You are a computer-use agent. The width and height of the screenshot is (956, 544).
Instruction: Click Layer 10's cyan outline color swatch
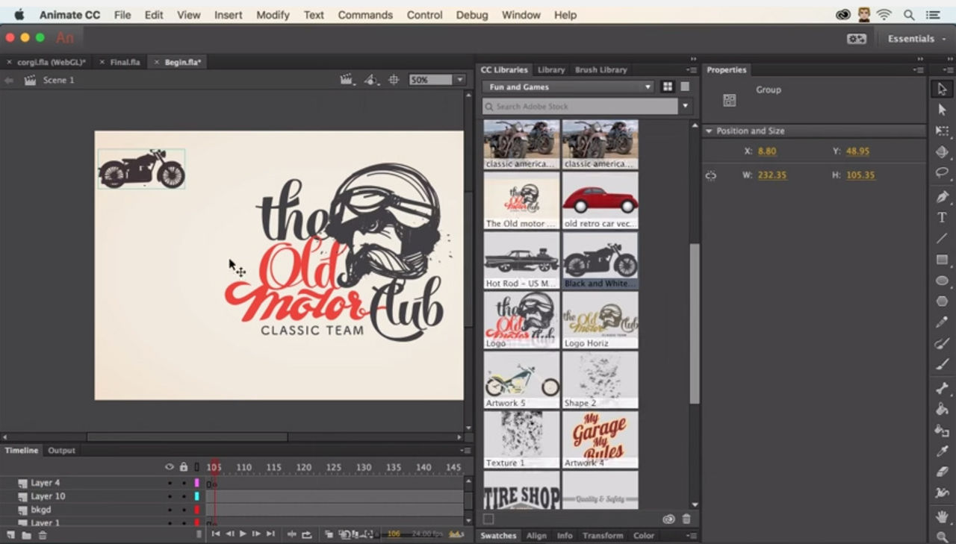(x=197, y=497)
